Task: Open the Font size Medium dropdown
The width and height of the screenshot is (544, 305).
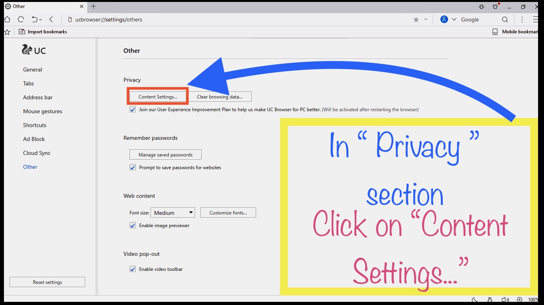Action: 173,212
